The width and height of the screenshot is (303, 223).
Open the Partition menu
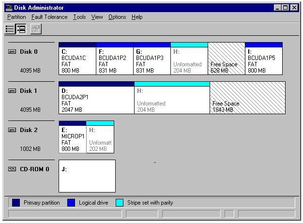(16, 17)
